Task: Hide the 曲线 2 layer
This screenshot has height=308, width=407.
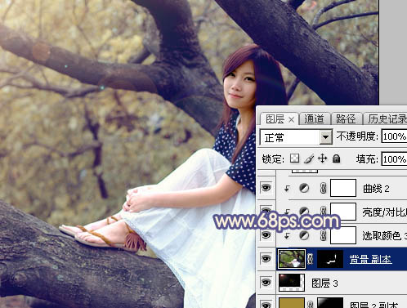Action: click(266, 188)
